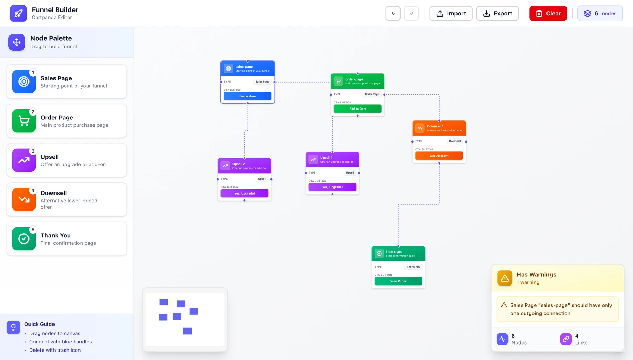Click the minimap overview panel
This screenshot has width=633, height=360.
coord(185,319)
